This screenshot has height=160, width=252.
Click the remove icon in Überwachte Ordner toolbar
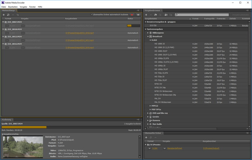coord(156,137)
